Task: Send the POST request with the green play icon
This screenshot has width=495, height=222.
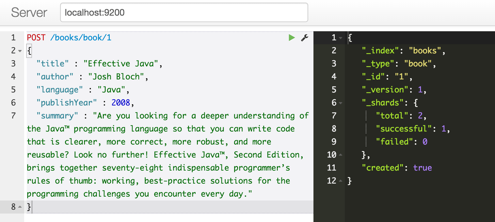Action: pos(292,37)
